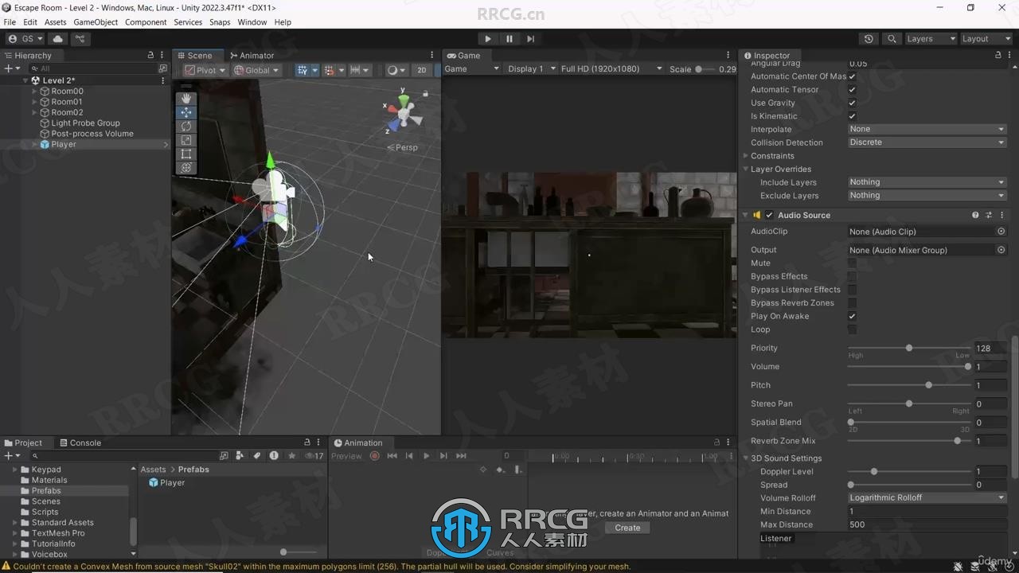Toggle hidden packages visibility count

pos(314,456)
